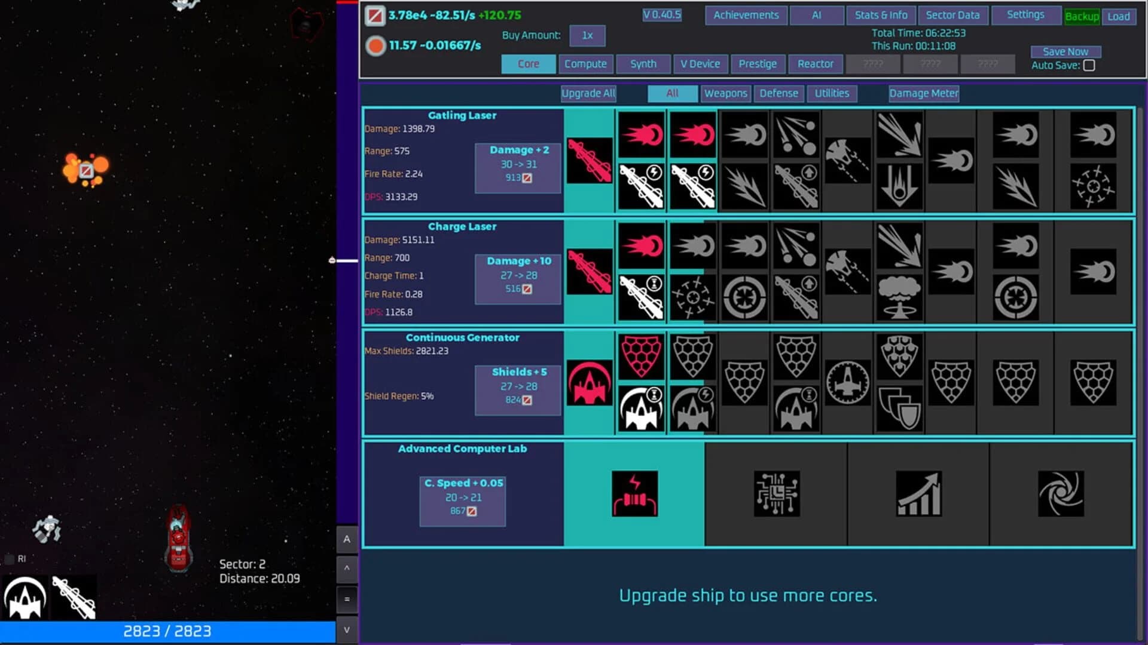Click the circuit board upgrade icon
This screenshot has width=1148, height=645.
[775, 492]
